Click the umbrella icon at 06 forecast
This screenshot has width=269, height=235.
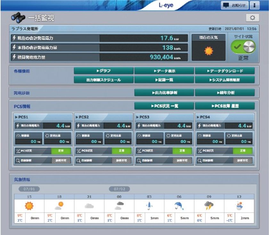click(179, 206)
